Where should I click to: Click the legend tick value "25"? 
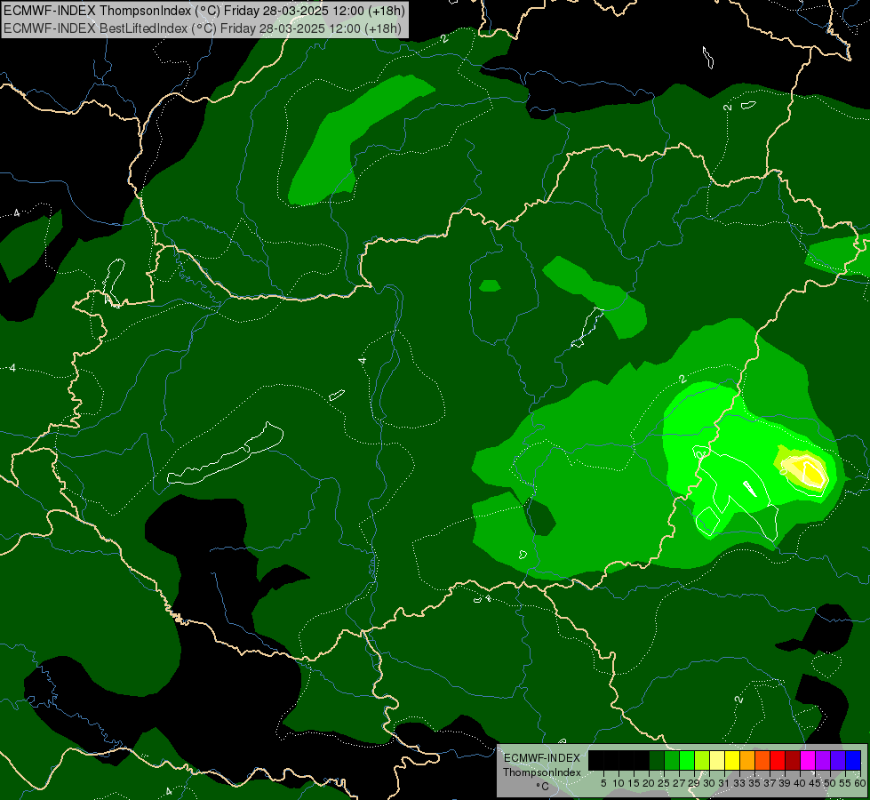point(664,783)
